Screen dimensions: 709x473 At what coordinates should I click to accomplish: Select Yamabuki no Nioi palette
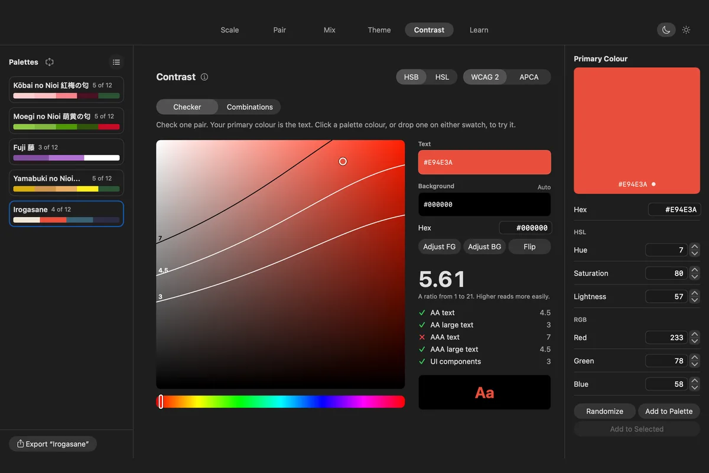66,183
